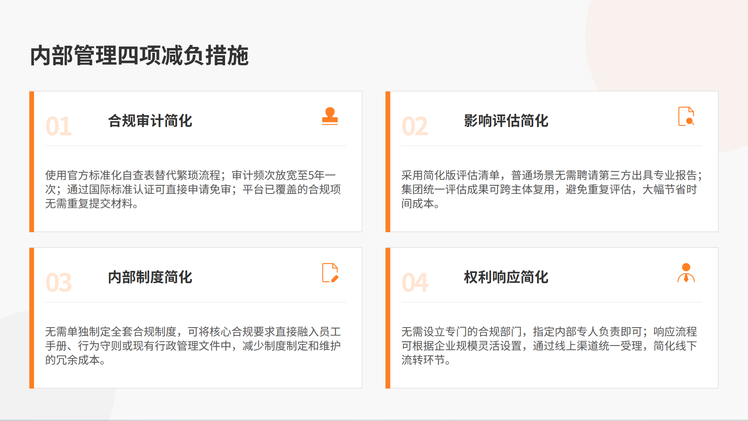Select the slide title 内部管理四项减负措施

click(x=139, y=55)
